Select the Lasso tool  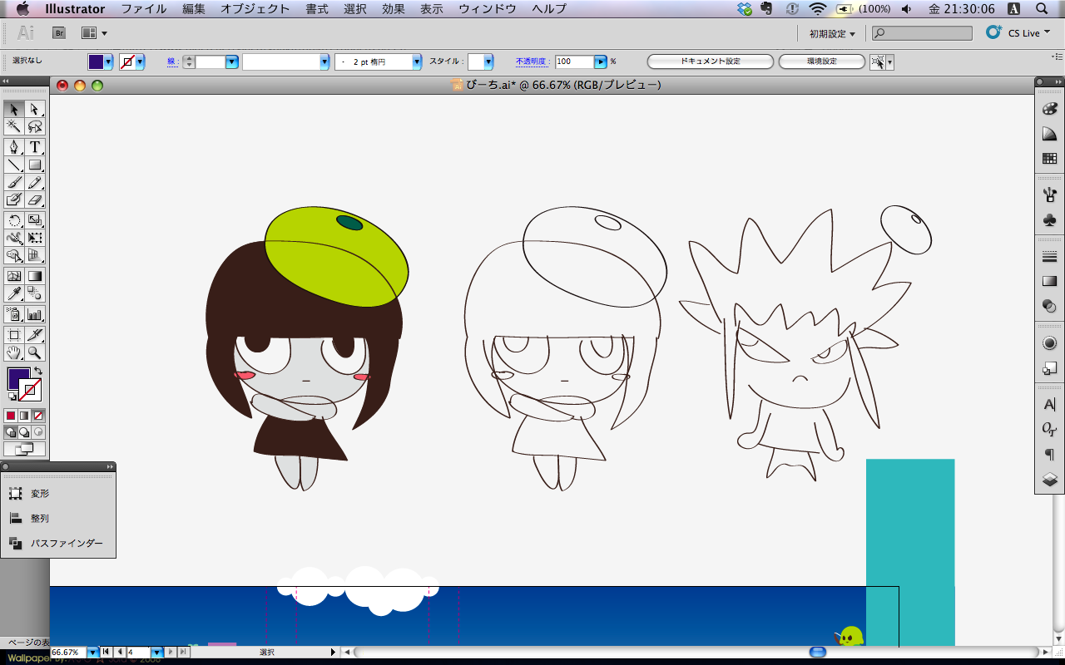click(35, 126)
